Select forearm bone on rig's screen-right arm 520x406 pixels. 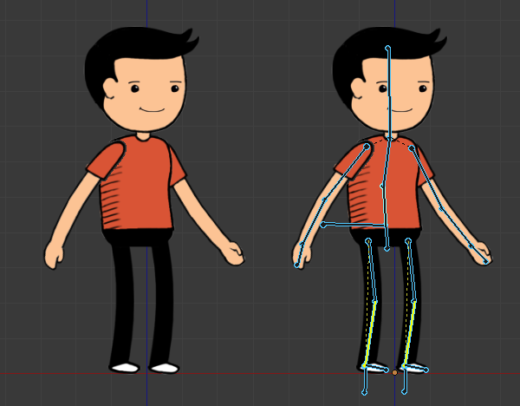(x=457, y=228)
